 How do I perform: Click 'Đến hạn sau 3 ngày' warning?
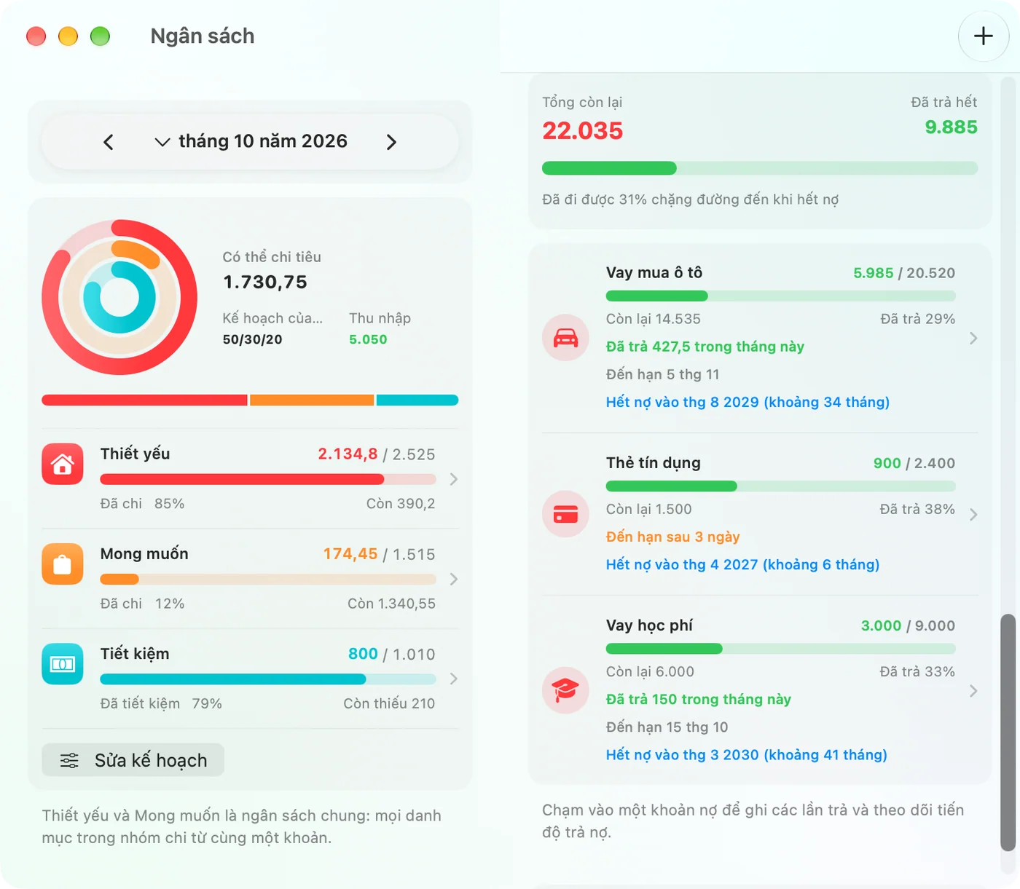click(x=673, y=537)
